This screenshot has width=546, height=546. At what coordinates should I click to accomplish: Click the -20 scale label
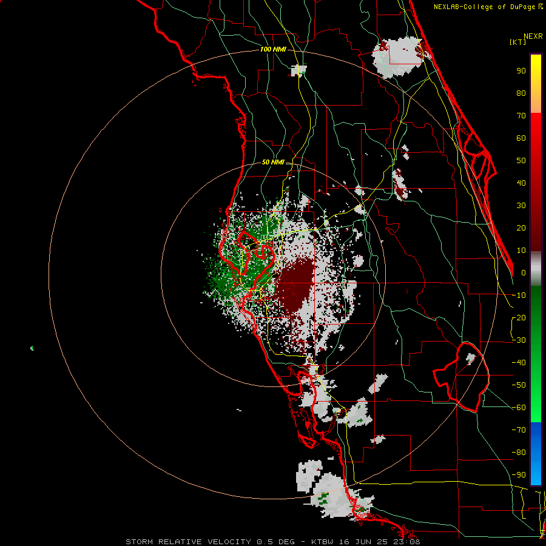tap(519, 318)
